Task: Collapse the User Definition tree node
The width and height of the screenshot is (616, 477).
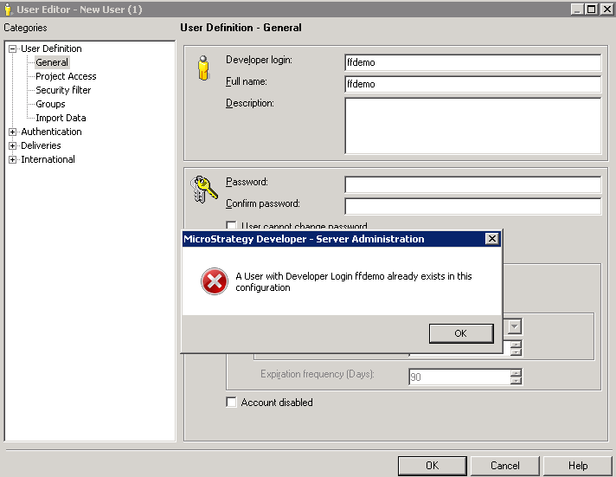Action: click(x=13, y=48)
